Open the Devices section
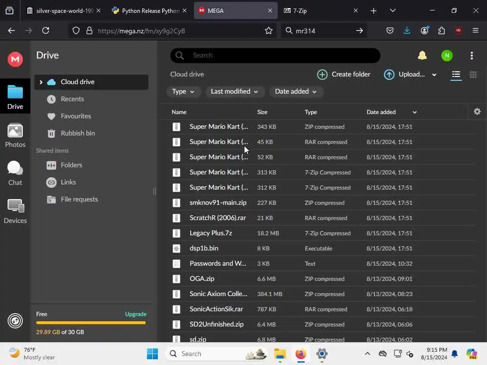This screenshot has height=365, width=487. (x=15, y=211)
